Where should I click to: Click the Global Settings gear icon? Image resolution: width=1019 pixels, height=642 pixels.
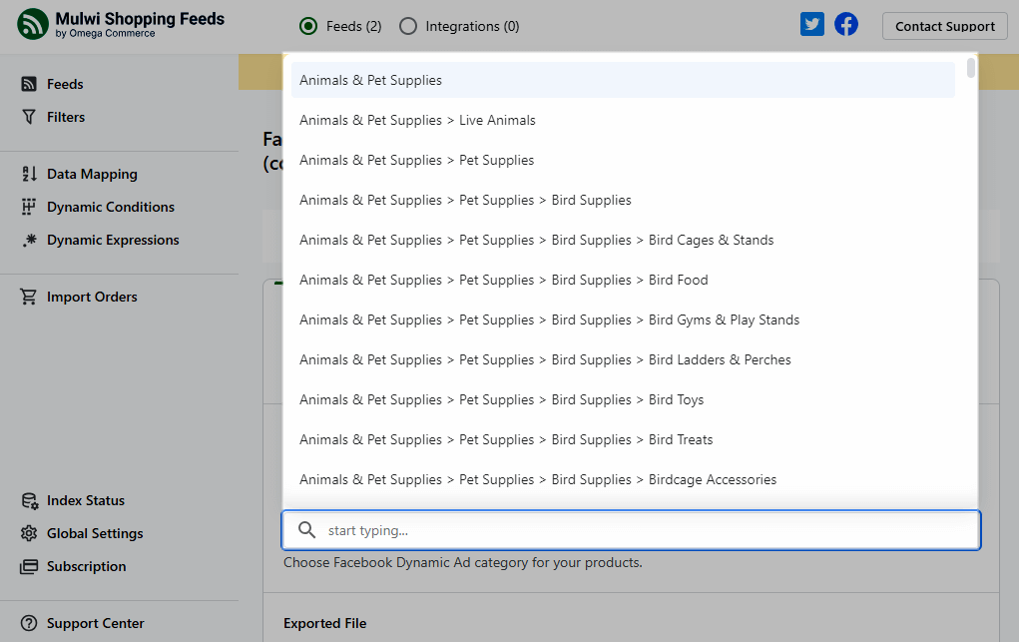[29, 534]
